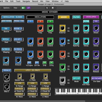Open the Track menu
This screenshot has height=102, width=102.
[18, 1]
